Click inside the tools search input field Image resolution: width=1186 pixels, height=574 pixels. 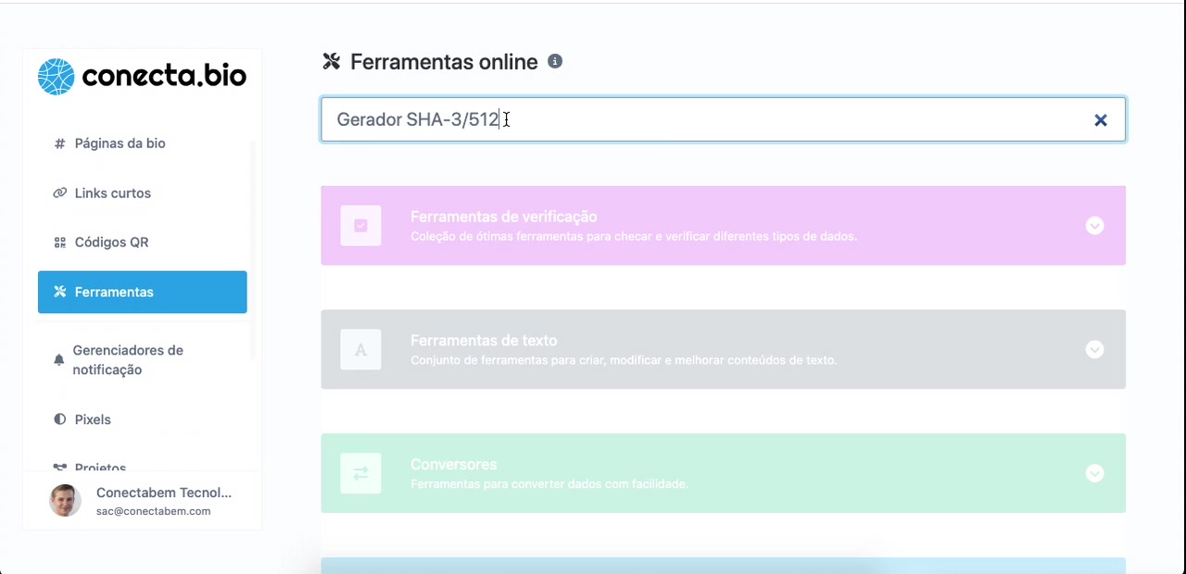pos(649,119)
